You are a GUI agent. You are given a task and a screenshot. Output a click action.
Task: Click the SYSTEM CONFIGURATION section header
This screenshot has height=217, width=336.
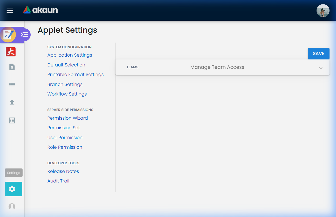click(70, 47)
